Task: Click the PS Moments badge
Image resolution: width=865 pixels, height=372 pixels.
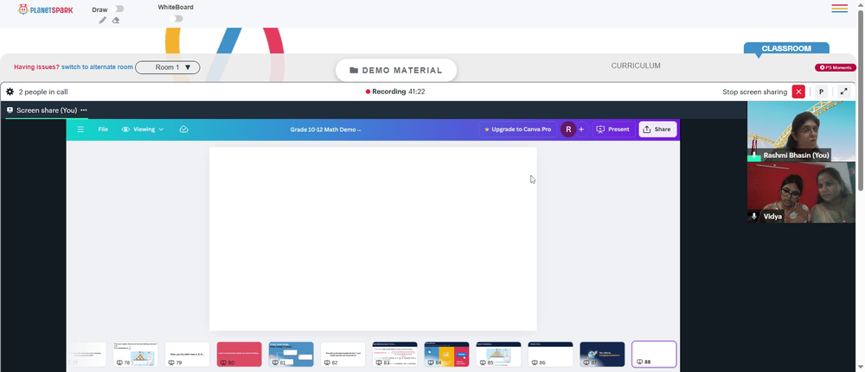Action: click(836, 67)
